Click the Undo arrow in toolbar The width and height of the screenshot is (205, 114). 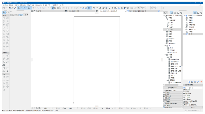[4, 8]
